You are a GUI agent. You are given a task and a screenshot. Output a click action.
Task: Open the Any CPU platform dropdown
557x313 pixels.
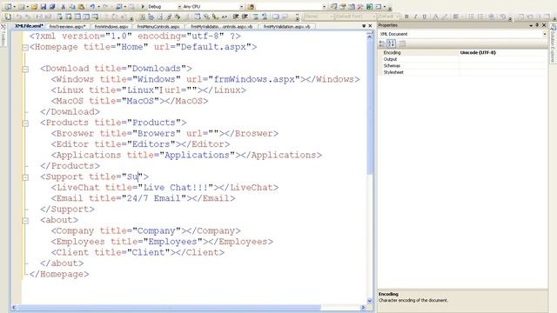[242, 7]
